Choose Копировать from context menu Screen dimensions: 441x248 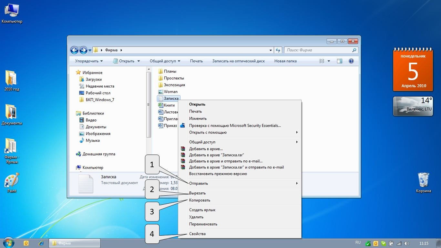(200, 200)
